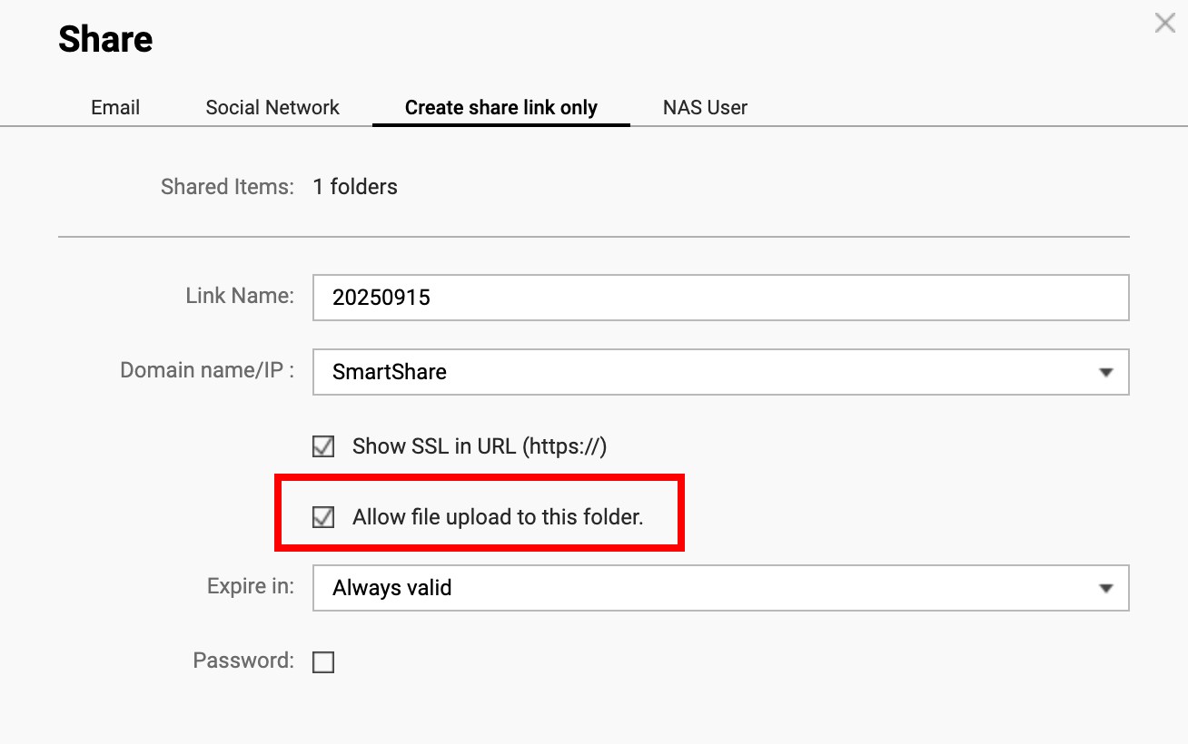Click the SmartShare text in domain box
This screenshot has height=744, width=1188.
point(390,372)
